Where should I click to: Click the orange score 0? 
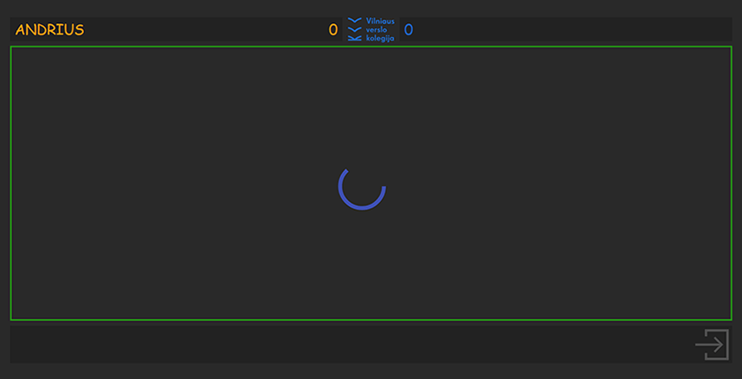[x=333, y=30]
